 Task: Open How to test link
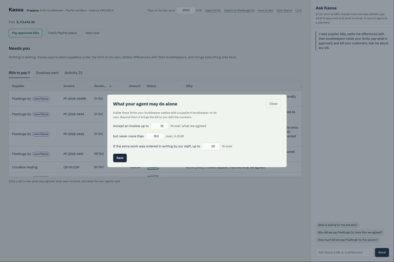click(265, 11)
